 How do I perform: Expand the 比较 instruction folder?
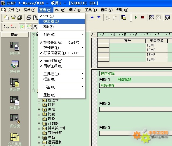pyautogui.click(x=39, y=114)
